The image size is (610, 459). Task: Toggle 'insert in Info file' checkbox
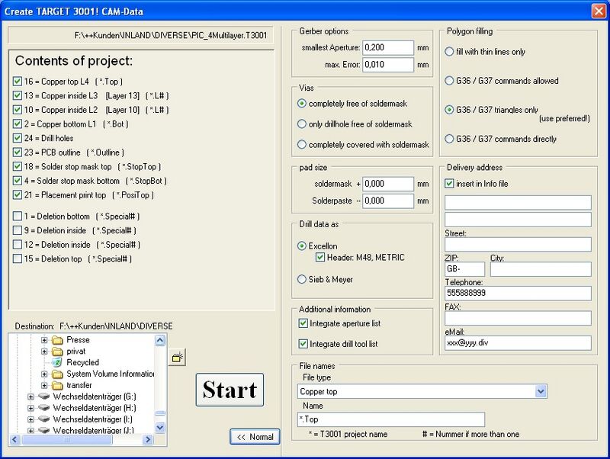point(449,184)
